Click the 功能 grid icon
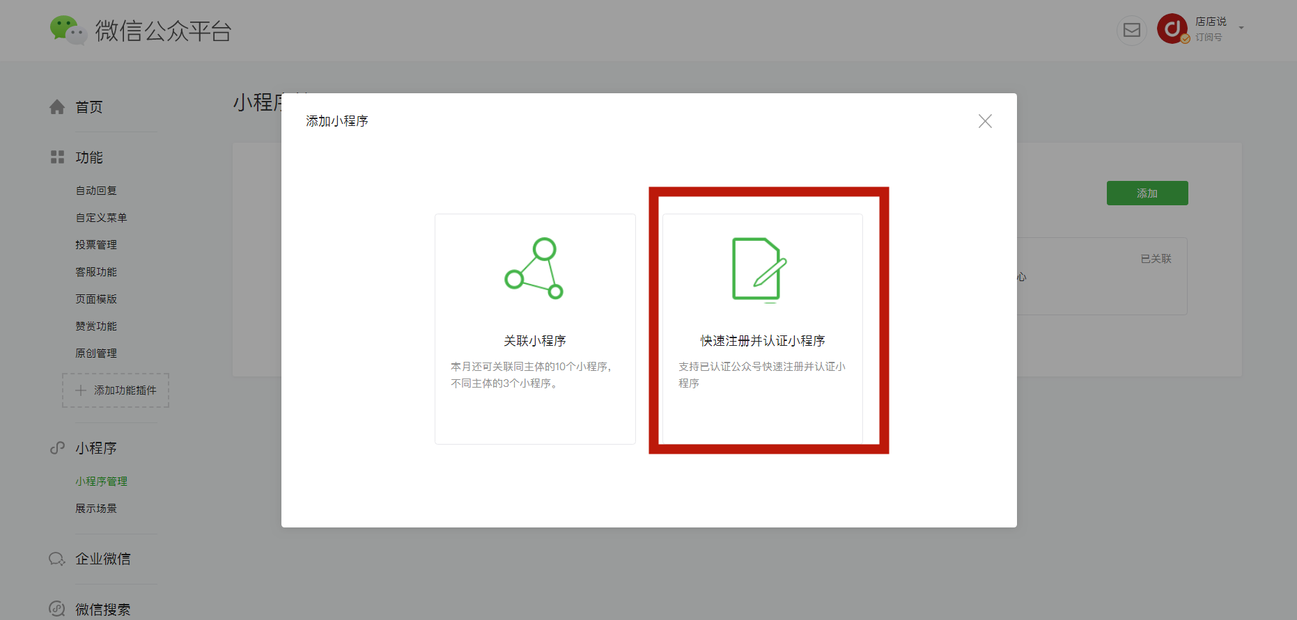The image size is (1297, 620). 57,157
